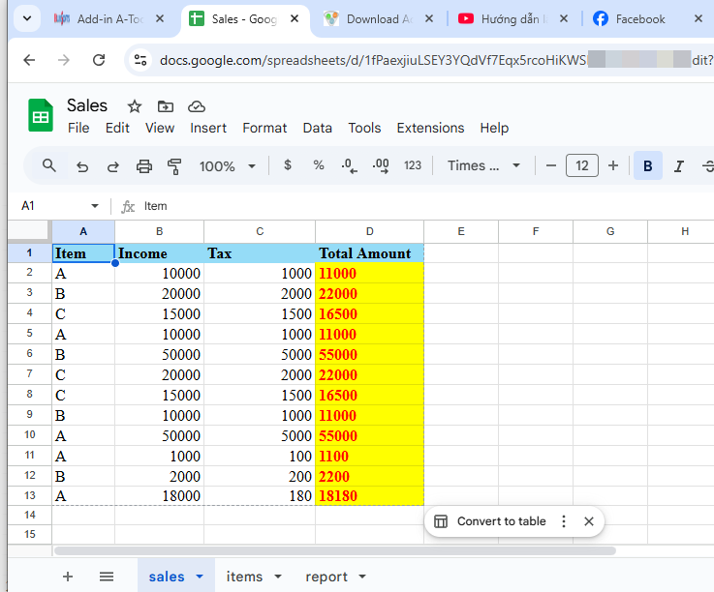Image resolution: width=714 pixels, height=592 pixels.
Task: Switch to the report sheet tab
Action: 326,577
